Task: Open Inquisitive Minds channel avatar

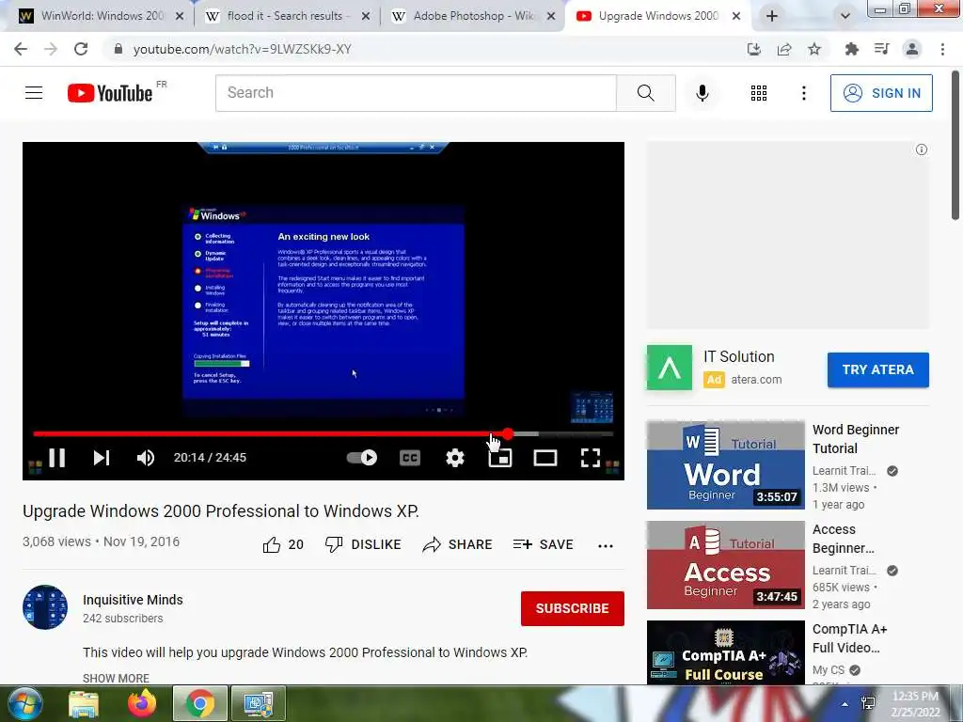Action: pyautogui.click(x=45, y=607)
